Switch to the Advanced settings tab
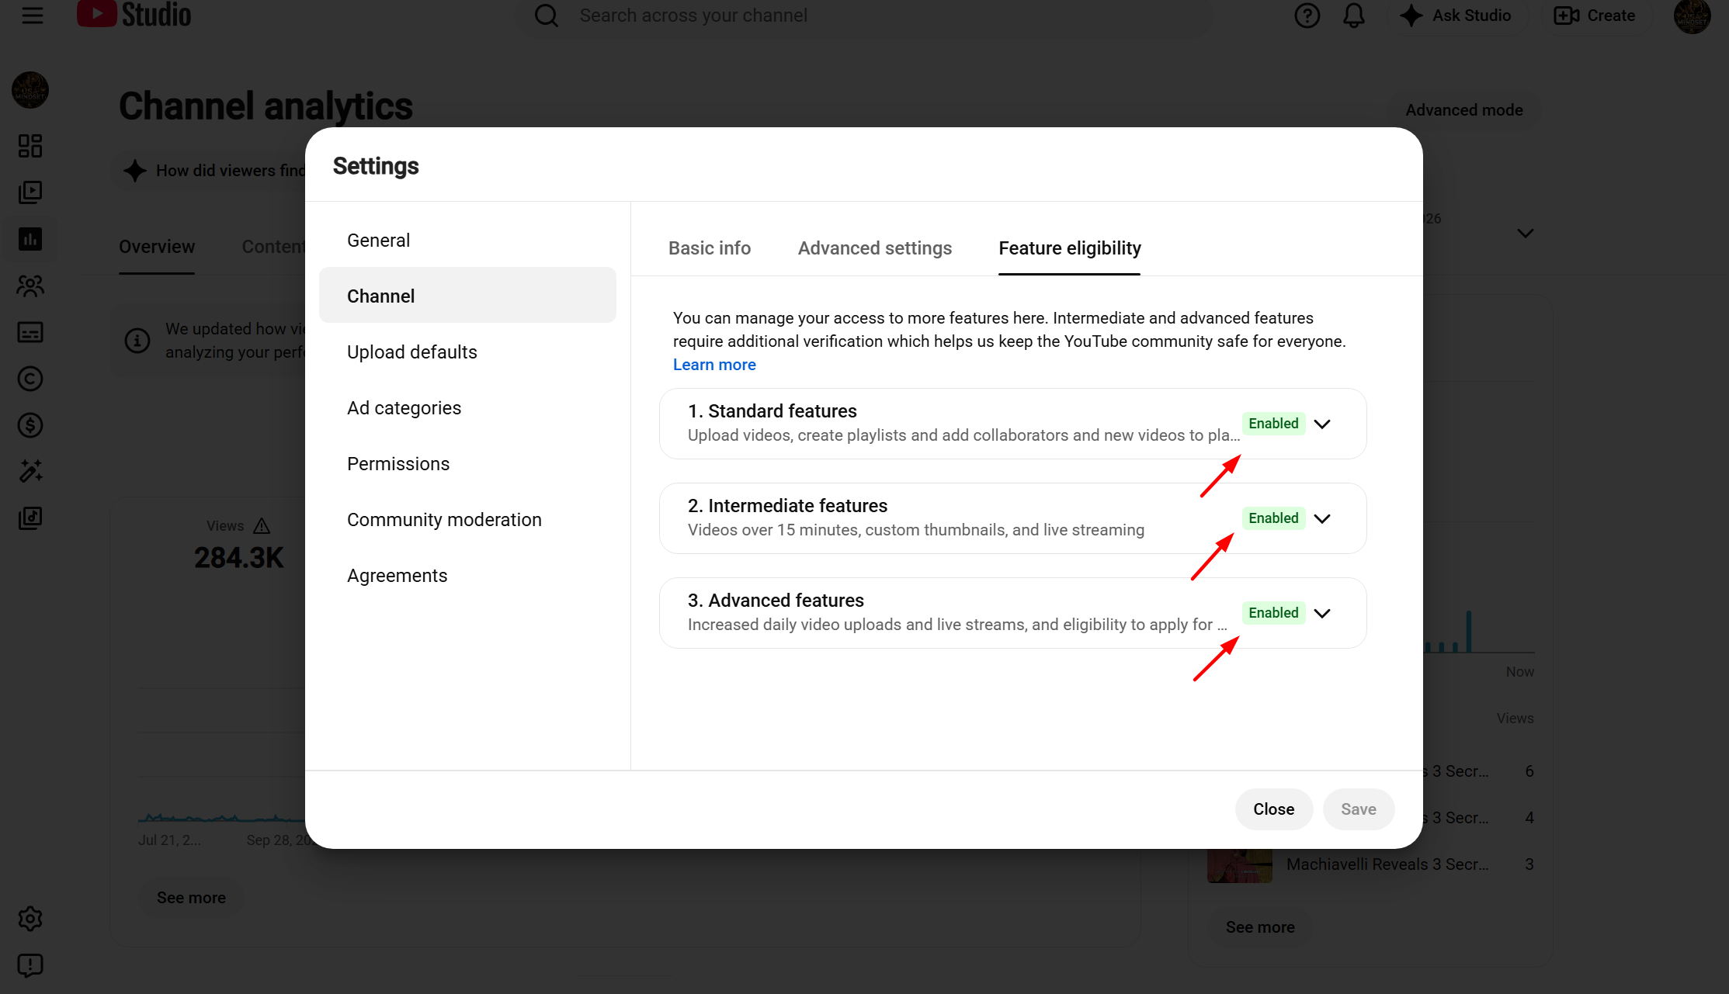 click(875, 248)
